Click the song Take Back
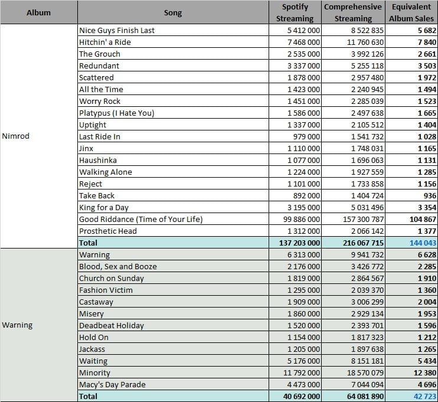The width and height of the screenshot is (438, 402). (x=173, y=195)
